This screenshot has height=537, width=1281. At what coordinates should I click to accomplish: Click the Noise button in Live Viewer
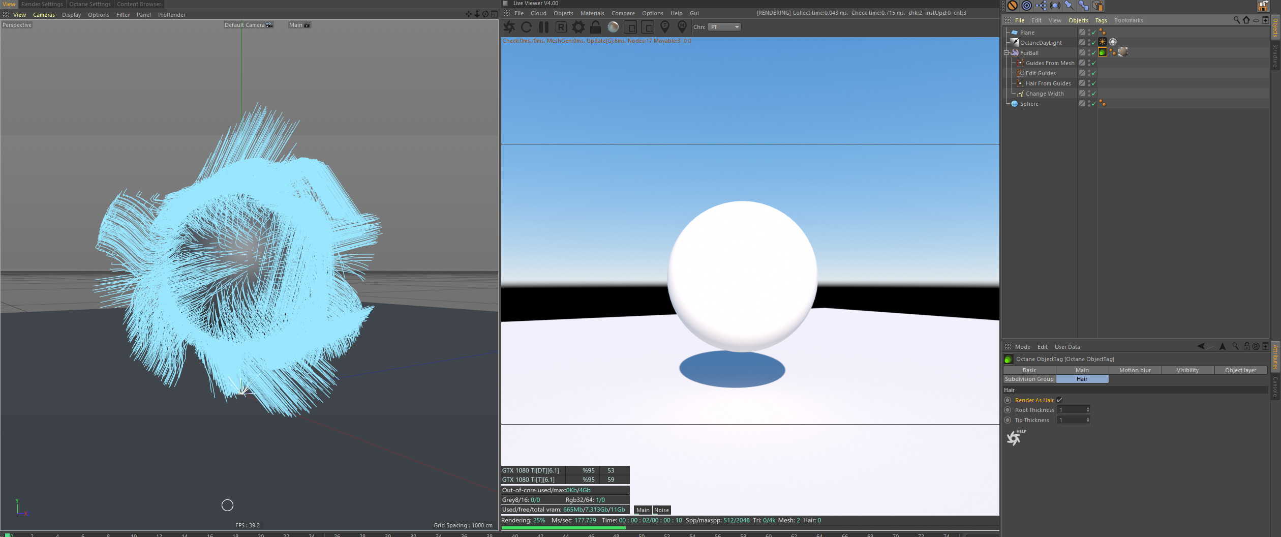coord(661,510)
